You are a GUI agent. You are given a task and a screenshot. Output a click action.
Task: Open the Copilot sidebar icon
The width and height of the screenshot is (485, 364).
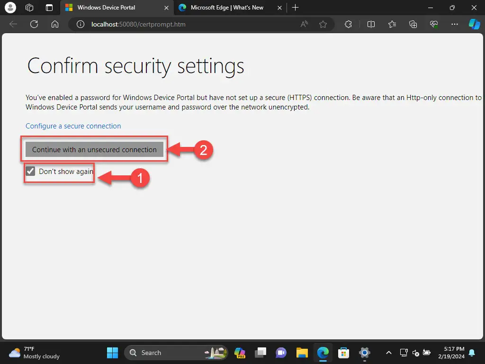(x=474, y=24)
